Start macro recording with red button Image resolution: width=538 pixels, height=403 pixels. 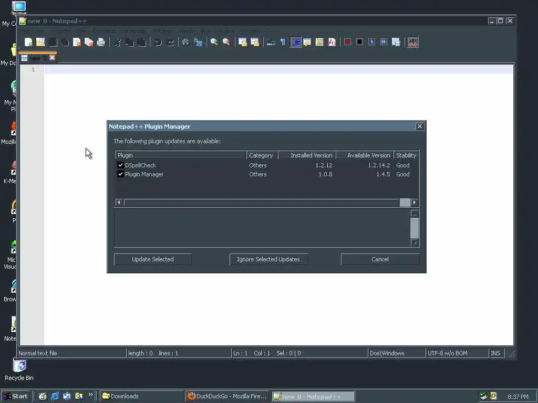point(348,42)
